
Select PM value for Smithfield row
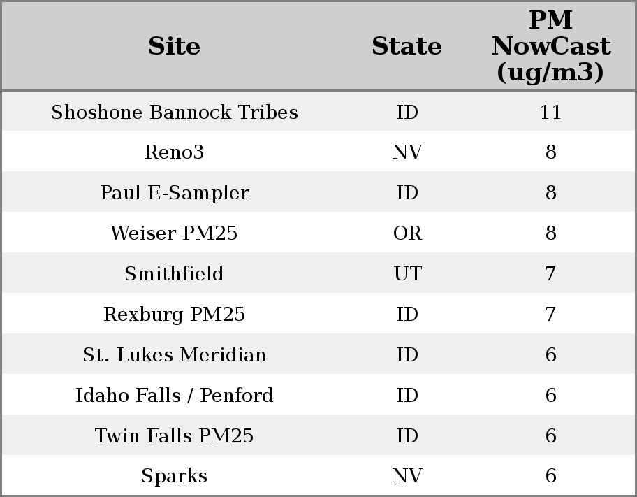(x=550, y=274)
